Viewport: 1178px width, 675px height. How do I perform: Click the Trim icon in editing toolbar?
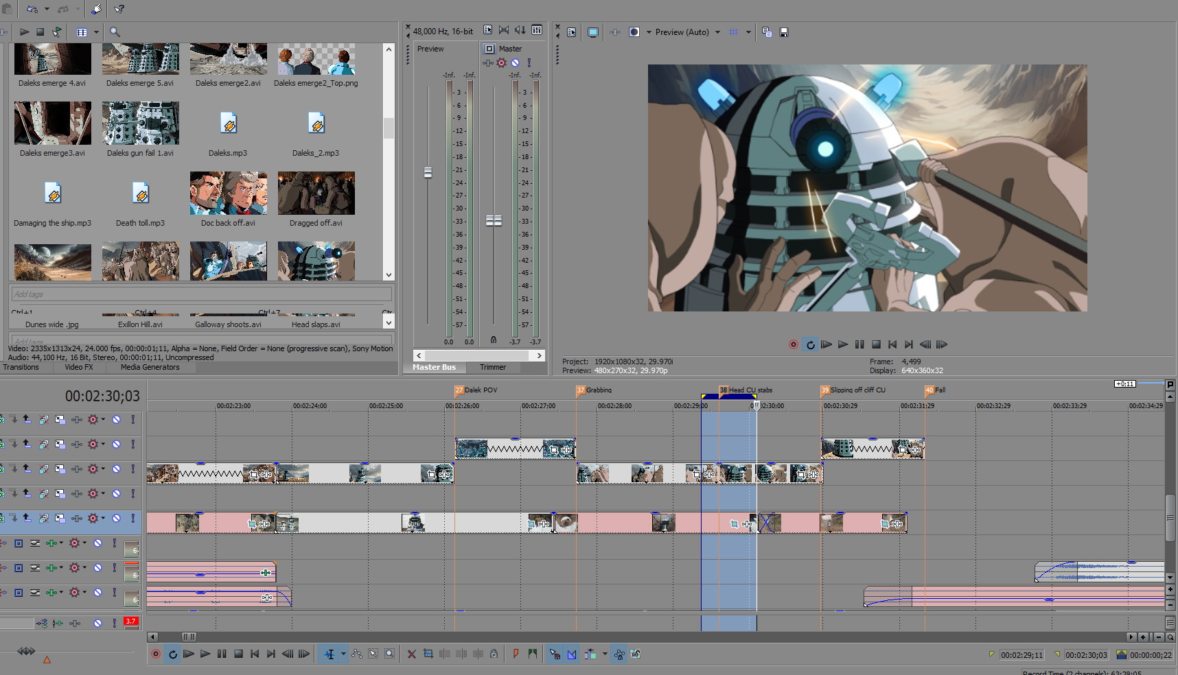pos(428,654)
